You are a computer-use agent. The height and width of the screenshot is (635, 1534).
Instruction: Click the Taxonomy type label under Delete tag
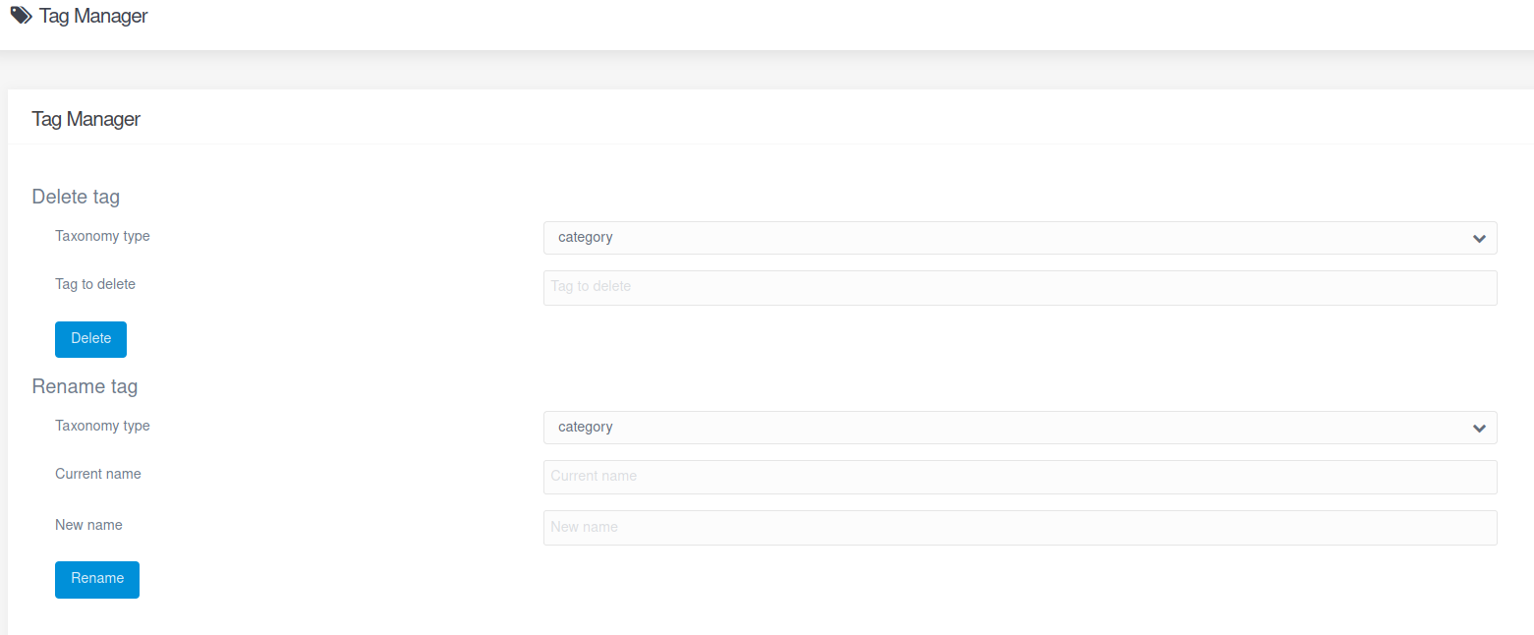click(102, 236)
